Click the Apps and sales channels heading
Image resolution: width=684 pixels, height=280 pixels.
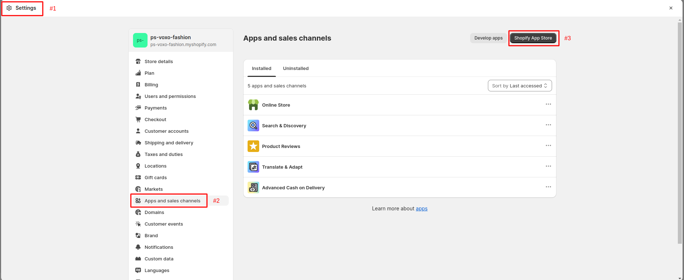click(x=287, y=38)
